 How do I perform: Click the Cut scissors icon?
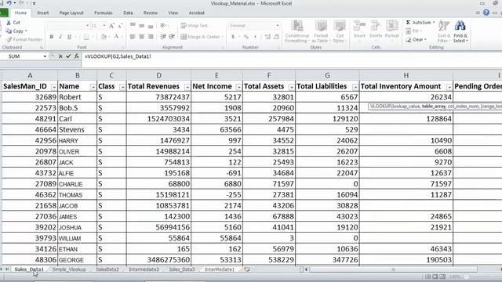coord(9,23)
